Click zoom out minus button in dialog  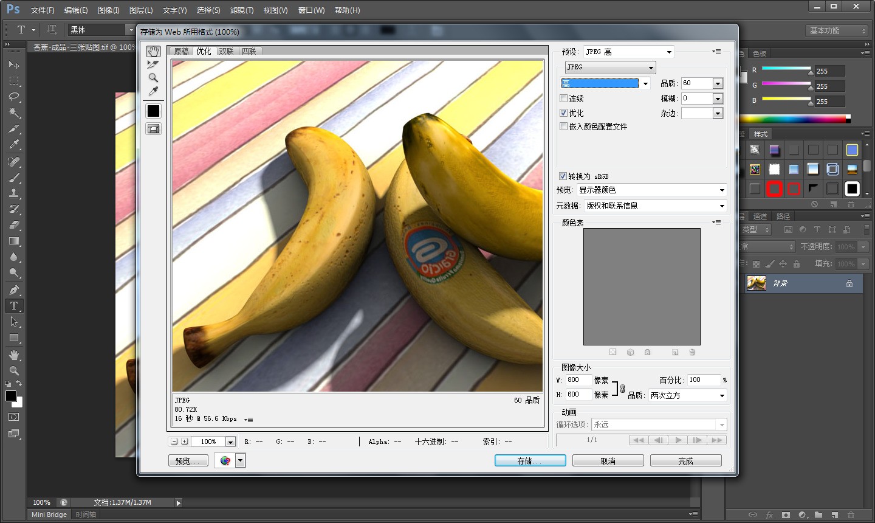[174, 442]
